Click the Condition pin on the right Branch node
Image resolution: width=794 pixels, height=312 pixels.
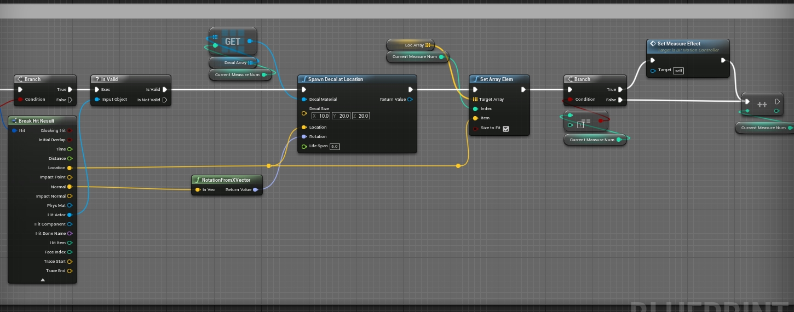pyautogui.click(x=570, y=100)
